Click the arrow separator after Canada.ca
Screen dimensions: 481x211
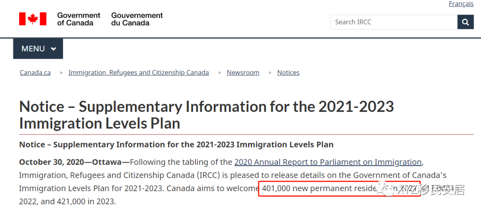click(61, 73)
